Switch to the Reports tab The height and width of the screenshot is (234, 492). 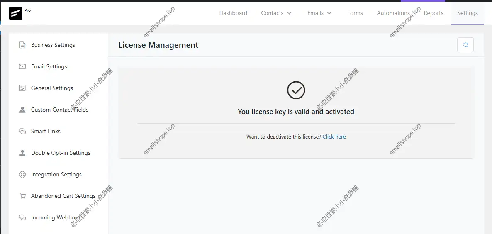(x=434, y=13)
